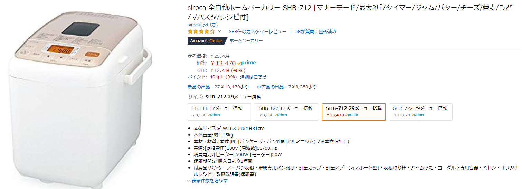The image size is (522, 189).
Task: Click the ホームベーカリー category link
Action: coord(246,41)
